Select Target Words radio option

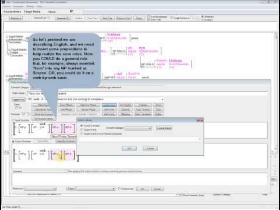[82, 129]
